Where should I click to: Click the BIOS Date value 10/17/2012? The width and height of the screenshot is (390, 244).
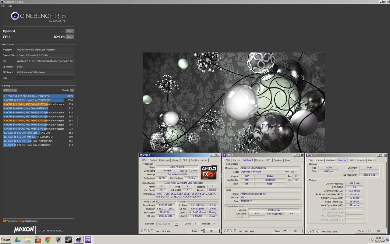270,201
